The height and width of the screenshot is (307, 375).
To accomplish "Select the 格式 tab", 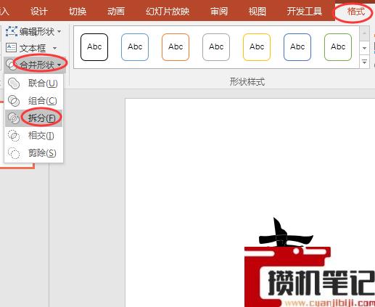I will (x=355, y=11).
